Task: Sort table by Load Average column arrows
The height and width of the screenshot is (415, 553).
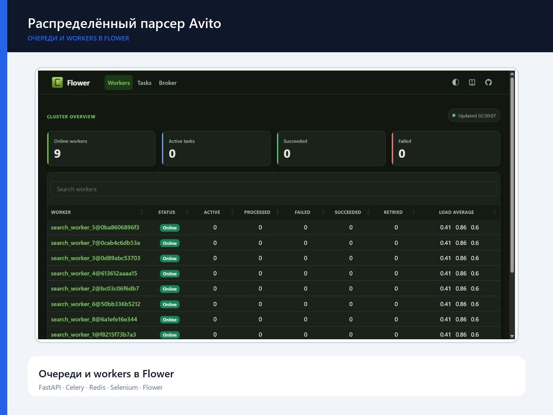Action: pyautogui.click(x=495, y=212)
